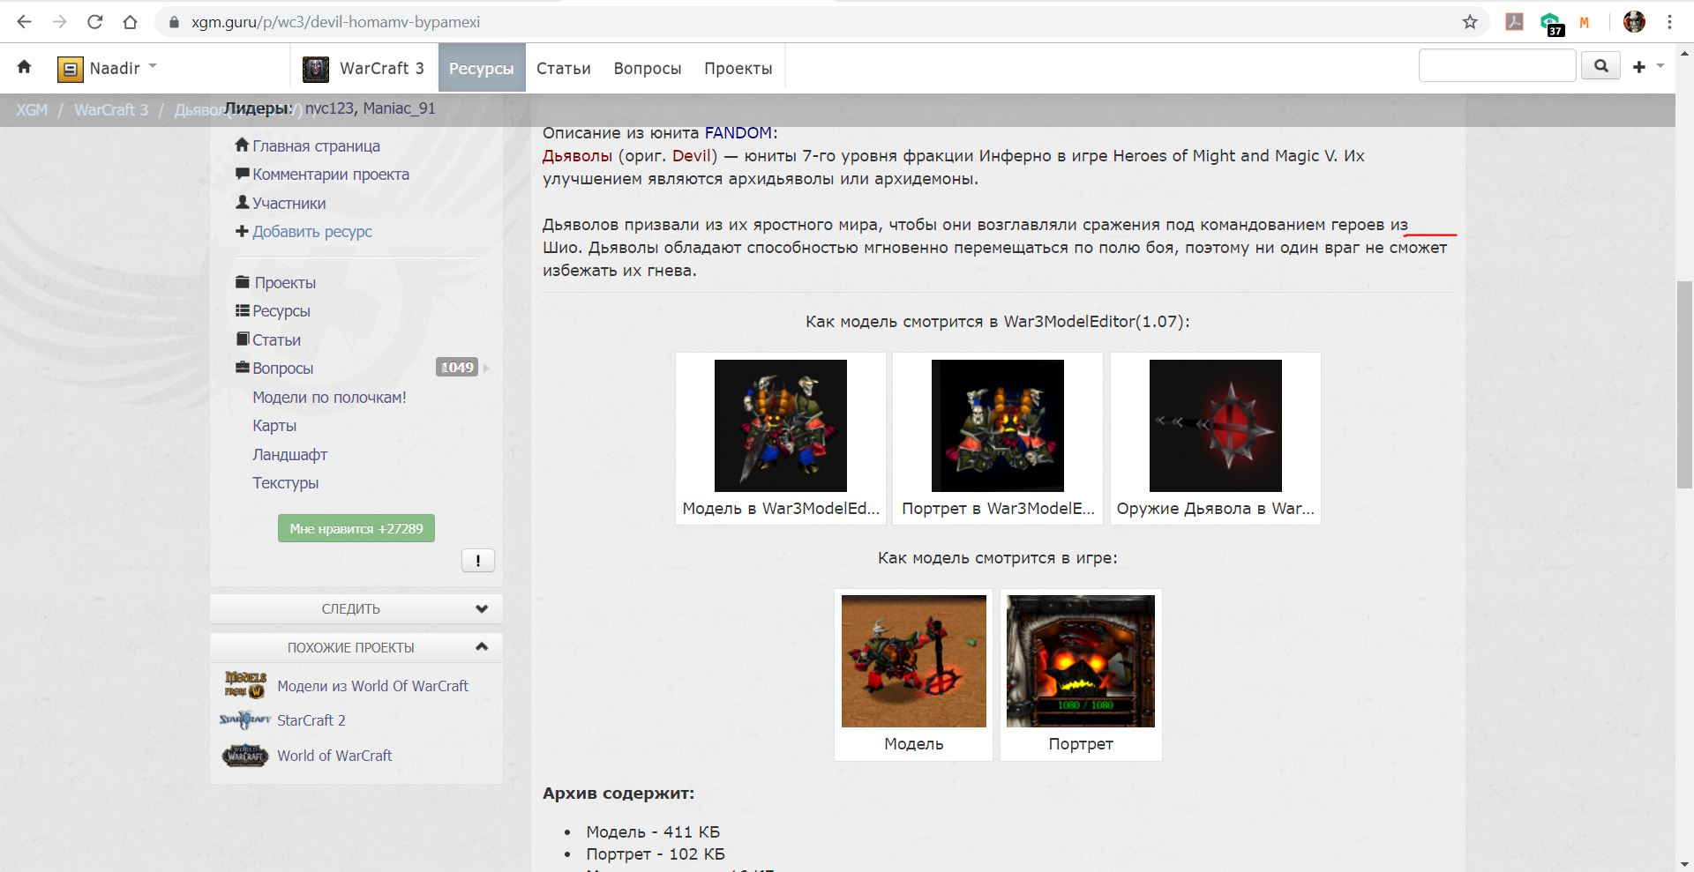Open the WarCraft 3 menu item

point(364,68)
